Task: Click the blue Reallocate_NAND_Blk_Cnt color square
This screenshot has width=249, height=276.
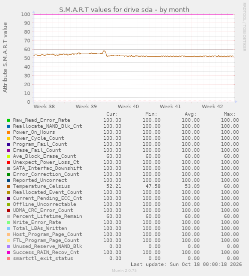Action: (9, 126)
